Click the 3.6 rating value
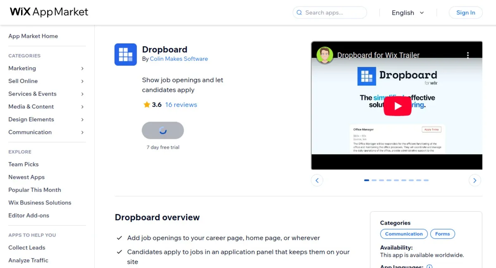Image resolution: width=496 pixels, height=268 pixels. point(157,105)
